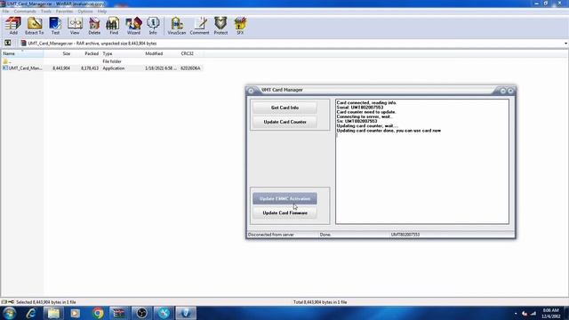The image size is (569, 320).
Task: Click the 'File folder' type text
Action: 112,61
